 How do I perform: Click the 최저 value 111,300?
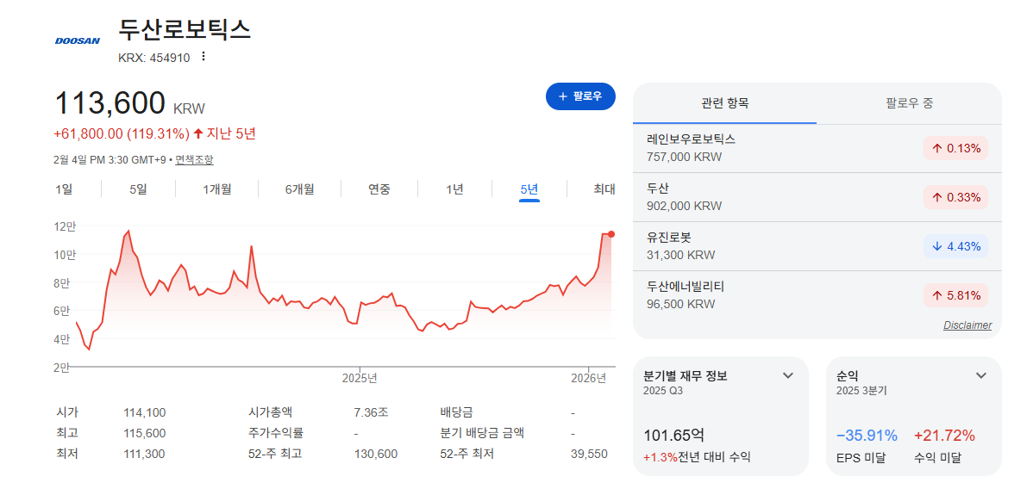144,454
